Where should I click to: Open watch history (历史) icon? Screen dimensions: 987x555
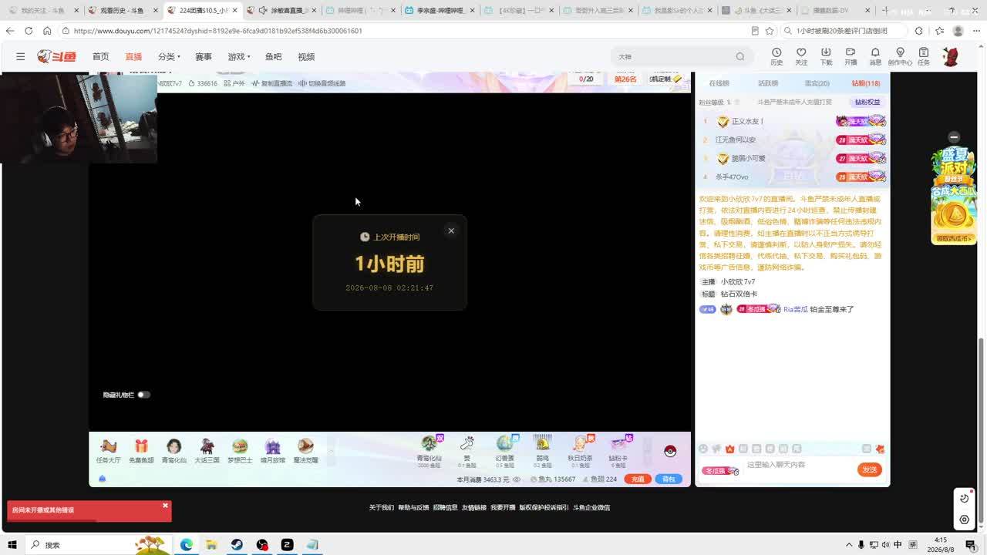[776, 56]
